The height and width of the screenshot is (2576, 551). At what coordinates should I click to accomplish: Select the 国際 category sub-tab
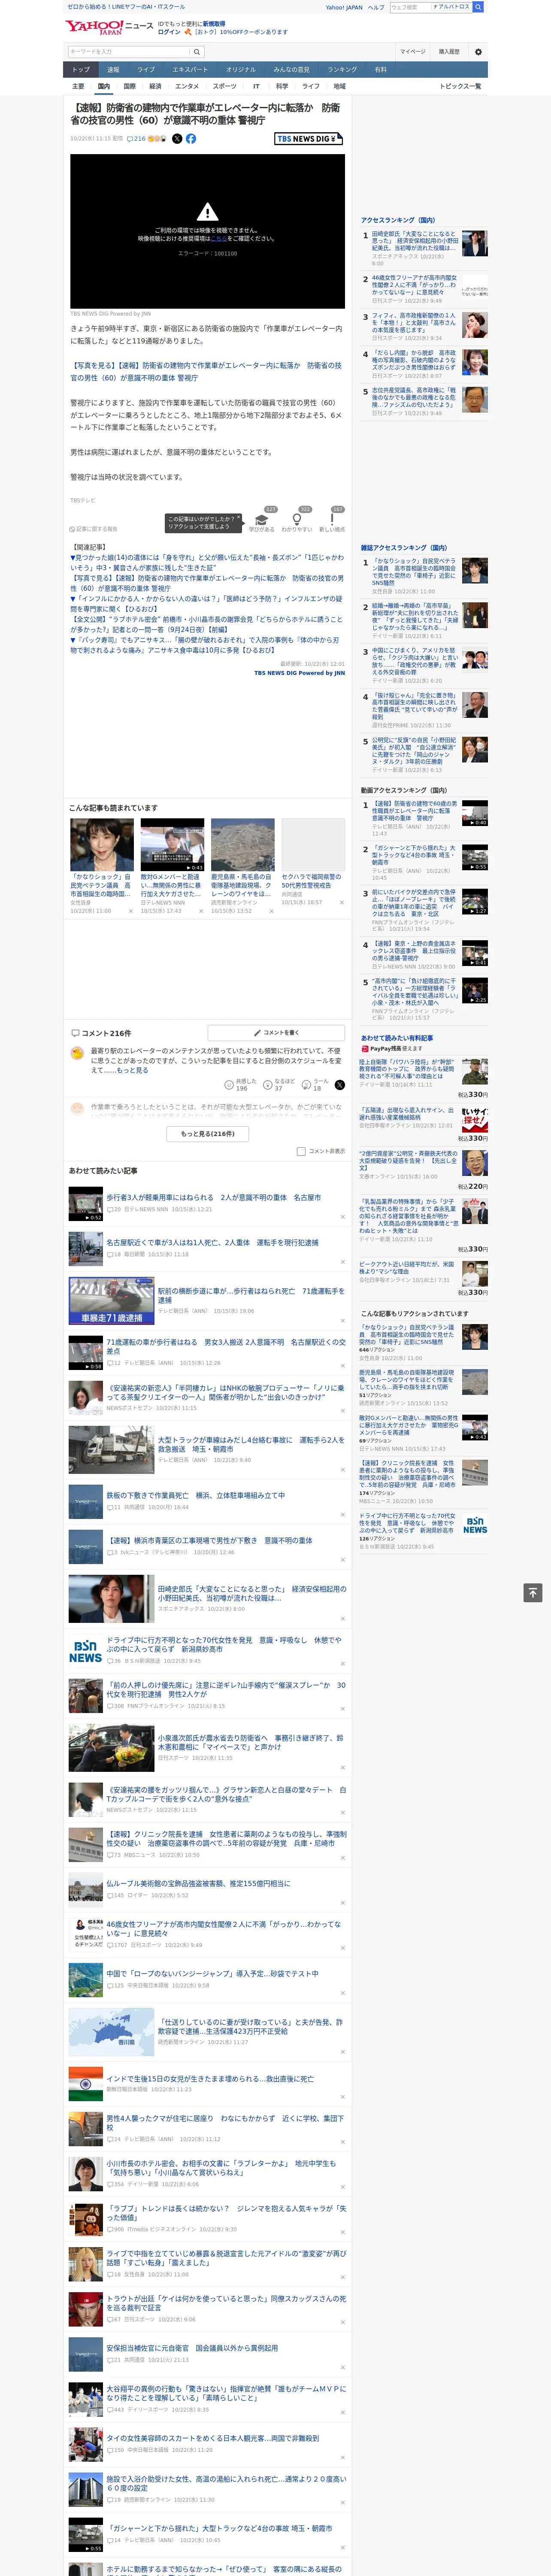point(130,86)
